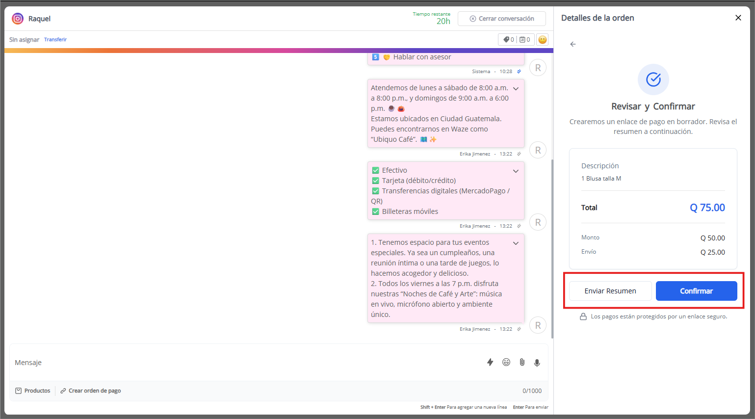Expand options on payment methods message
755x419 pixels.
point(516,171)
